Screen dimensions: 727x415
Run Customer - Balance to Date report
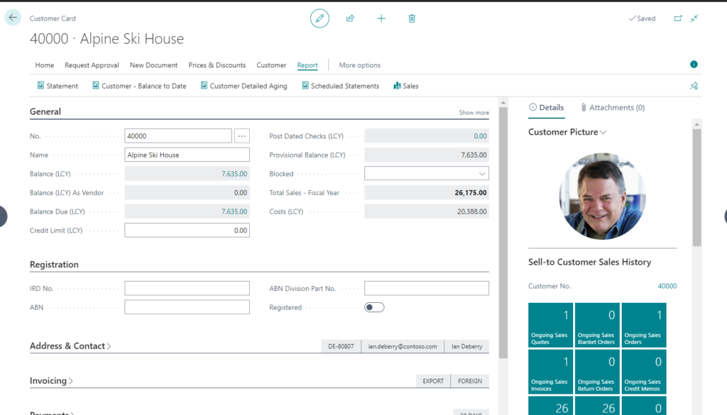tap(139, 86)
